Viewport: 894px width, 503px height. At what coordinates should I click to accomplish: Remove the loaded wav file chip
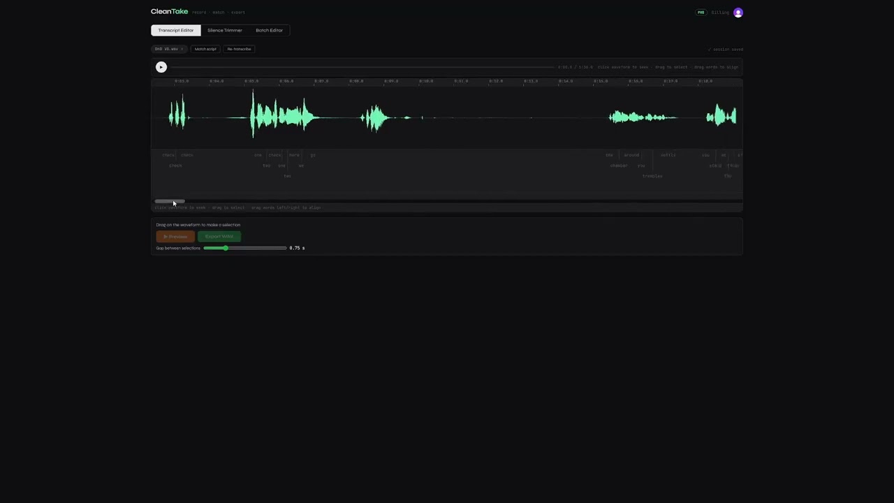tap(182, 49)
